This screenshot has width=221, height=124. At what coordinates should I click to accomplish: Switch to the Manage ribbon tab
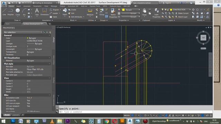click(x=54, y=6)
